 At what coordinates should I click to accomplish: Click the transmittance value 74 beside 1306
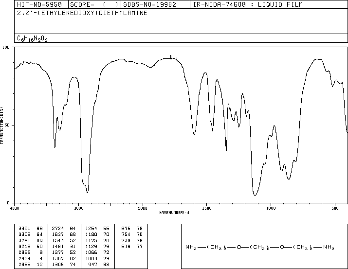[73, 264]
